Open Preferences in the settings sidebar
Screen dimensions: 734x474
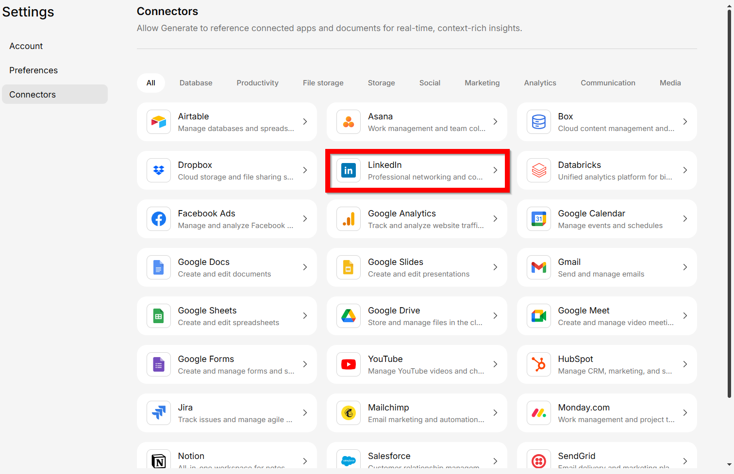33,70
